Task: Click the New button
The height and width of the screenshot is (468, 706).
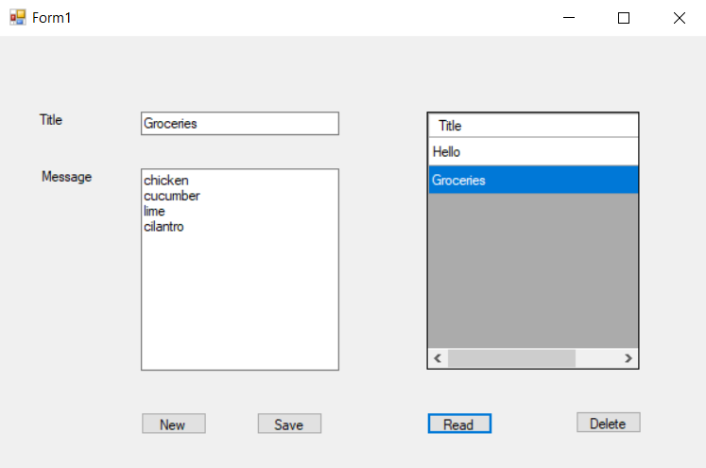Action: coord(174,424)
